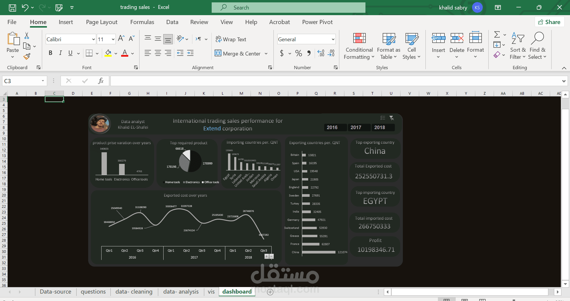Click the yellow Fill Color swatch
The height and width of the screenshot is (301, 570).
(x=108, y=53)
